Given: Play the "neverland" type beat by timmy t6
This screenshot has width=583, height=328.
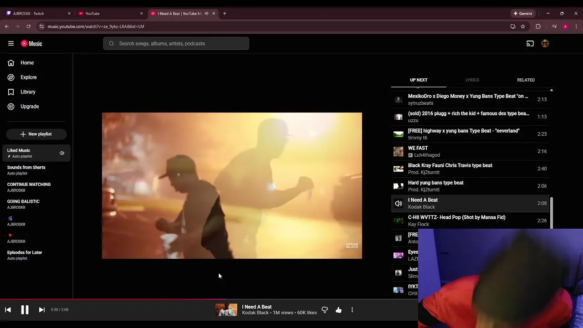Looking at the screenshot, I should coord(470,134).
